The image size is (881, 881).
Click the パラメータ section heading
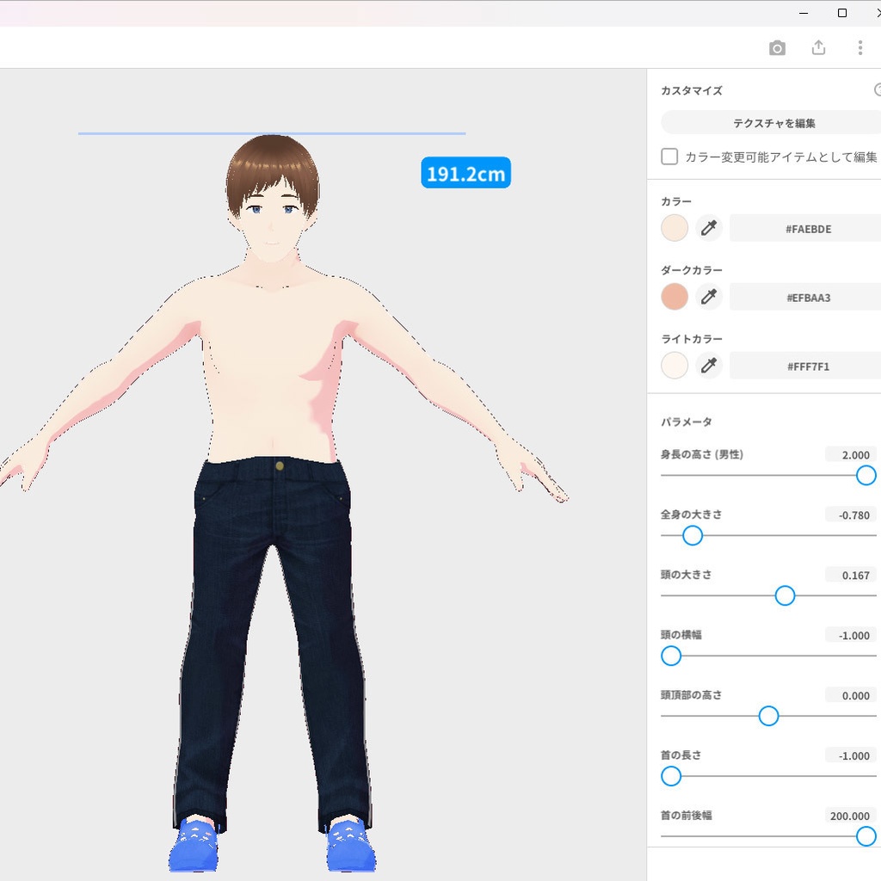click(686, 422)
